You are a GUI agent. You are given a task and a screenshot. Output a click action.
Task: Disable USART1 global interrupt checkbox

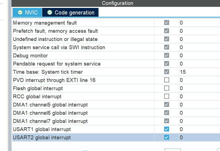[x=166, y=129]
